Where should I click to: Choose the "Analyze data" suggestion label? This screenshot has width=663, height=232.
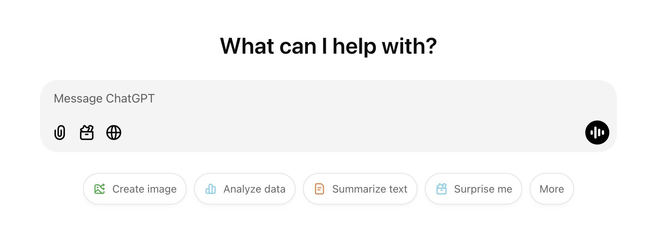[254, 189]
